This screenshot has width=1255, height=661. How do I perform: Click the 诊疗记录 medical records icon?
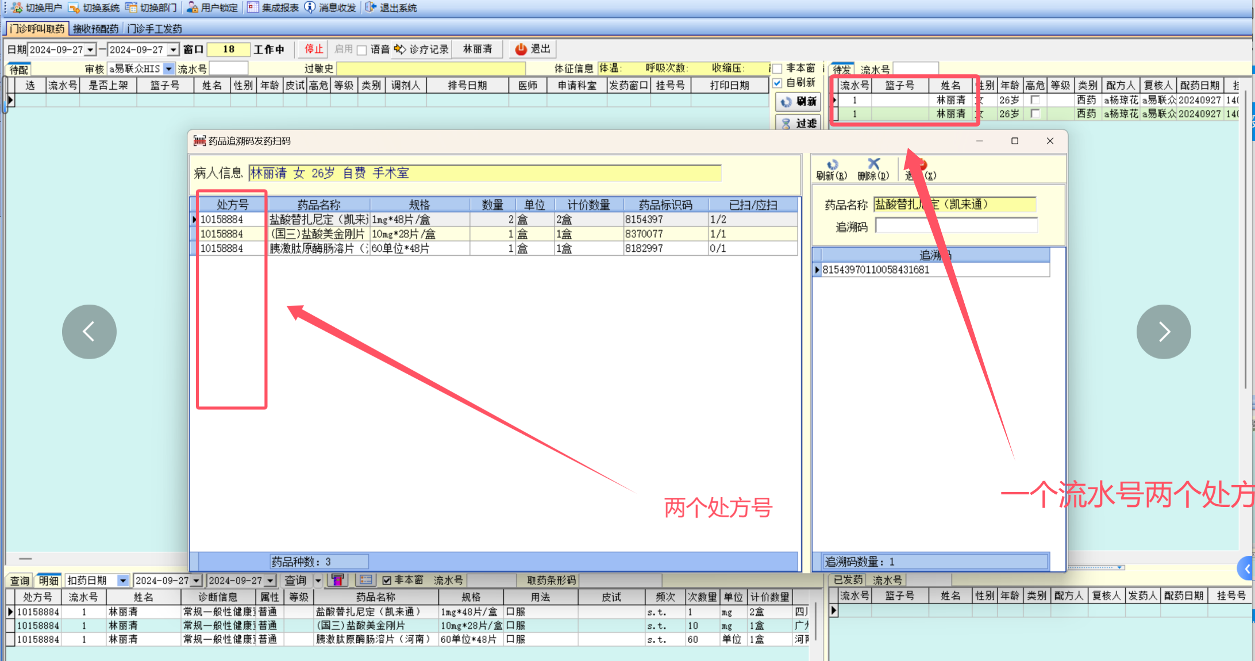[400, 49]
